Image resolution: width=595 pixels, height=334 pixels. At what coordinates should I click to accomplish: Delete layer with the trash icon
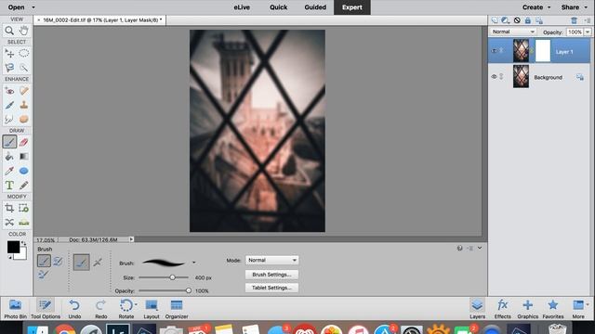(575, 20)
